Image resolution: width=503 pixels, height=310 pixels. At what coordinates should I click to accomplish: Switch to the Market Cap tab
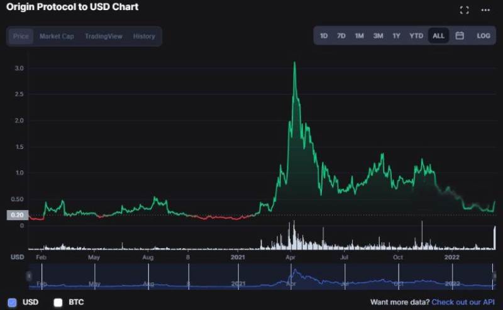coord(57,36)
